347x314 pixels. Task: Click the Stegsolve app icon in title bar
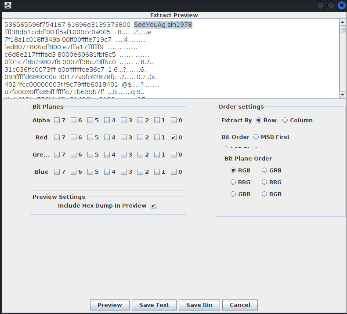[8, 5]
